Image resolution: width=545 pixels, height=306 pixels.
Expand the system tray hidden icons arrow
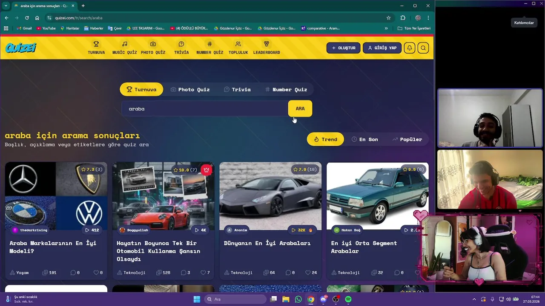point(474,299)
